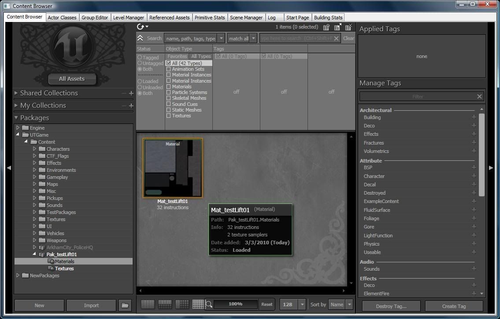Open the search fields dropdown (name, path, tags, type)

click(221, 39)
